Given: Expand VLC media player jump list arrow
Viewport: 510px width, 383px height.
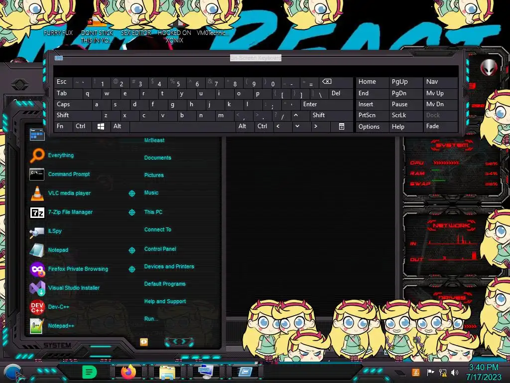Looking at the screenshot, I should click(131, 193).
